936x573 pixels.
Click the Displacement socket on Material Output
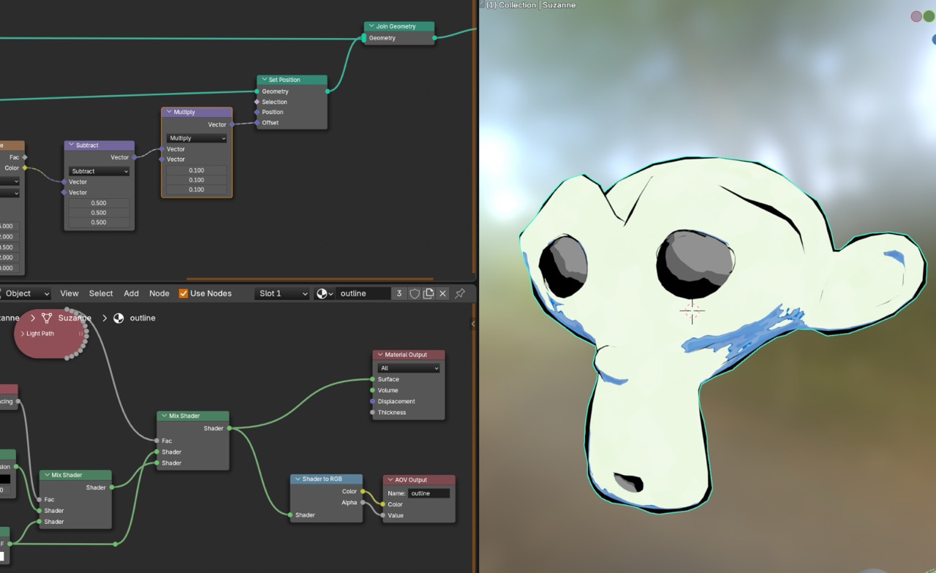click(x=372, y=401)
